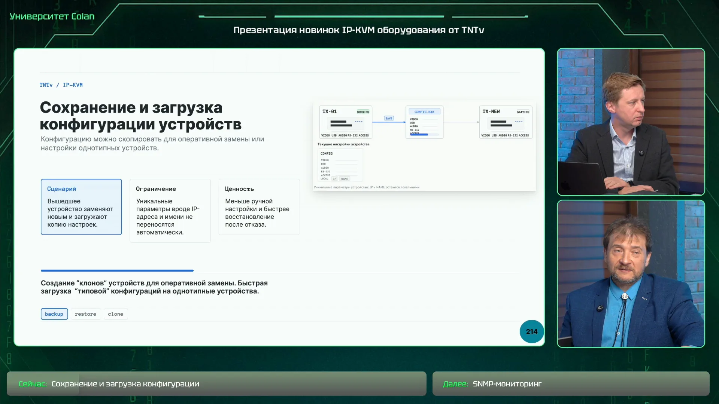This screenshot has height=404, width=719.
Task: Click the CONFIG.BAK blue progress bar
Action: [x=419, y=134]
